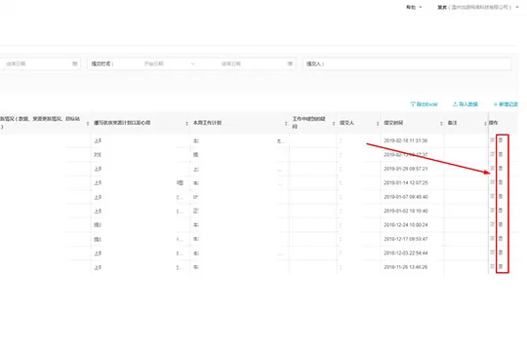Click the 导出Excel button
Image resolution: width=527 pixels, height=351 pixels.
(x=424, y=104)
